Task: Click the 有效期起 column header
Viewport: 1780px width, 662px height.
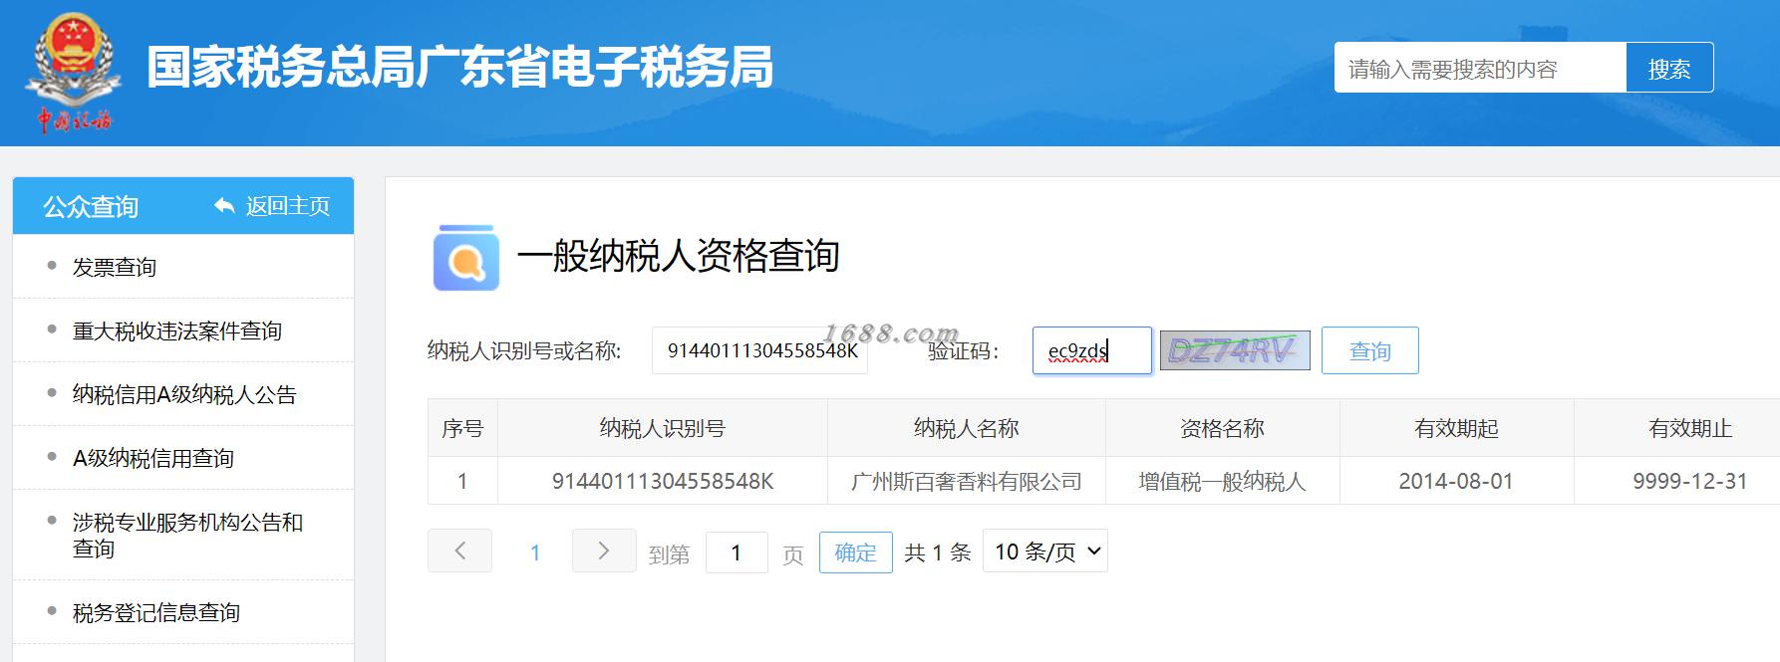Action: click(x=1457, y=428)
